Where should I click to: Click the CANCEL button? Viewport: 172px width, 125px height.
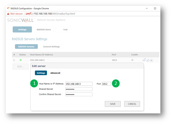point(132,104)
